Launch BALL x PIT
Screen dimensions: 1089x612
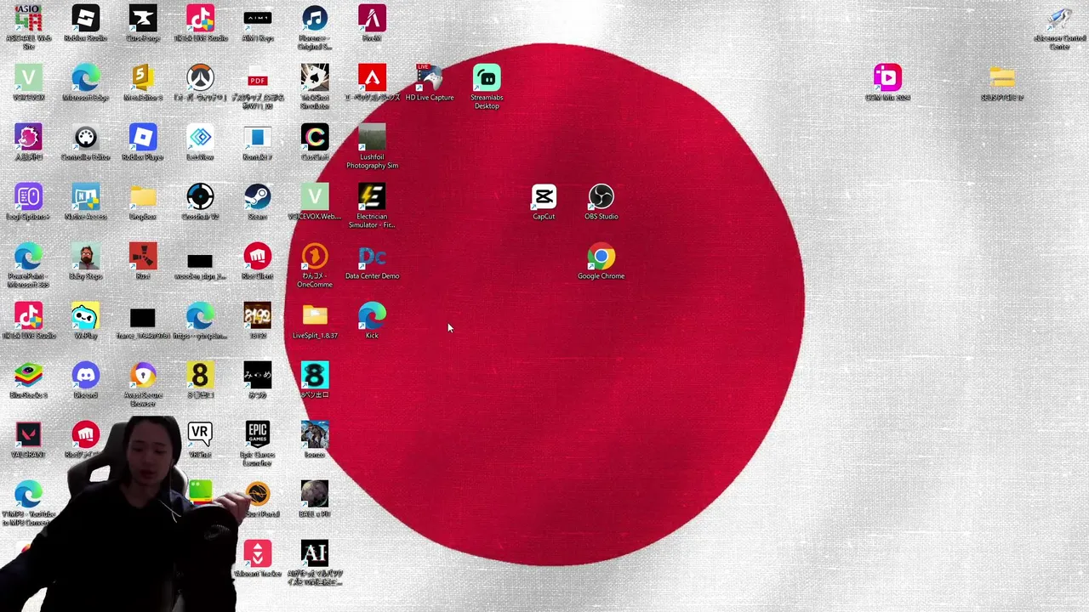coord(315,495)
